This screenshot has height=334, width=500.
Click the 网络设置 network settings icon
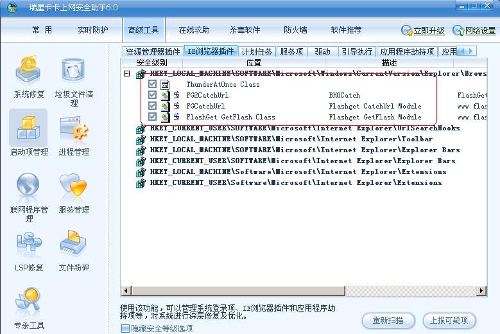[458, 31]
